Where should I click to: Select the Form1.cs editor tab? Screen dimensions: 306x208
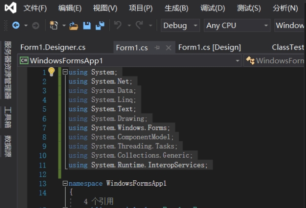132,47
